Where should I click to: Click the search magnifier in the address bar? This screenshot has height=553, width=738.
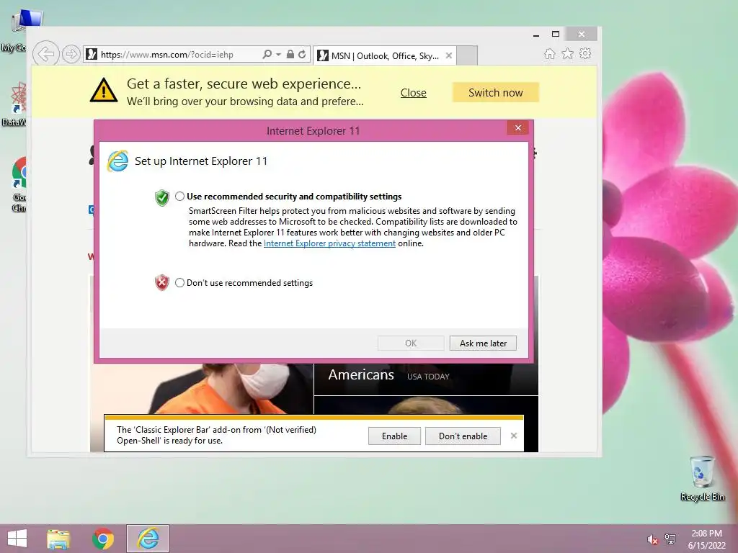click(267, 55)
